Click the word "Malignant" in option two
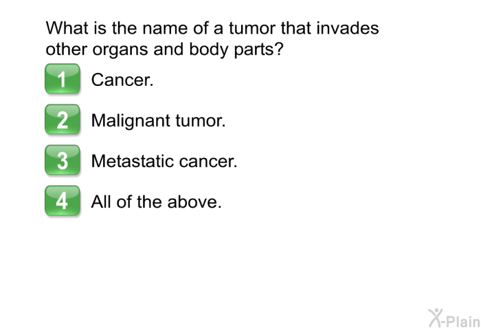481x330 pixels. (131, 121)
